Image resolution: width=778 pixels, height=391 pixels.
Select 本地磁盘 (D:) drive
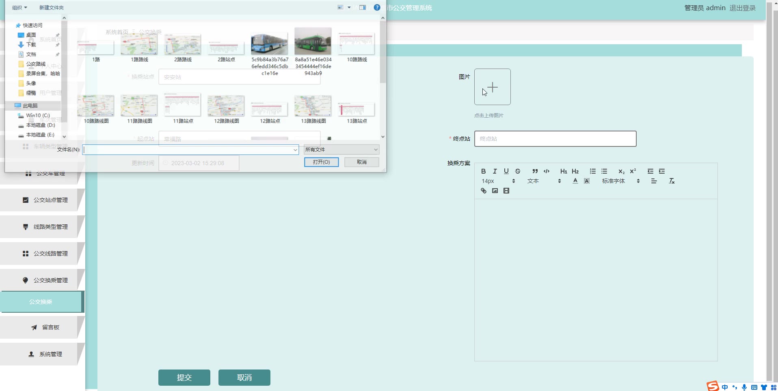[x=40, y=125]
